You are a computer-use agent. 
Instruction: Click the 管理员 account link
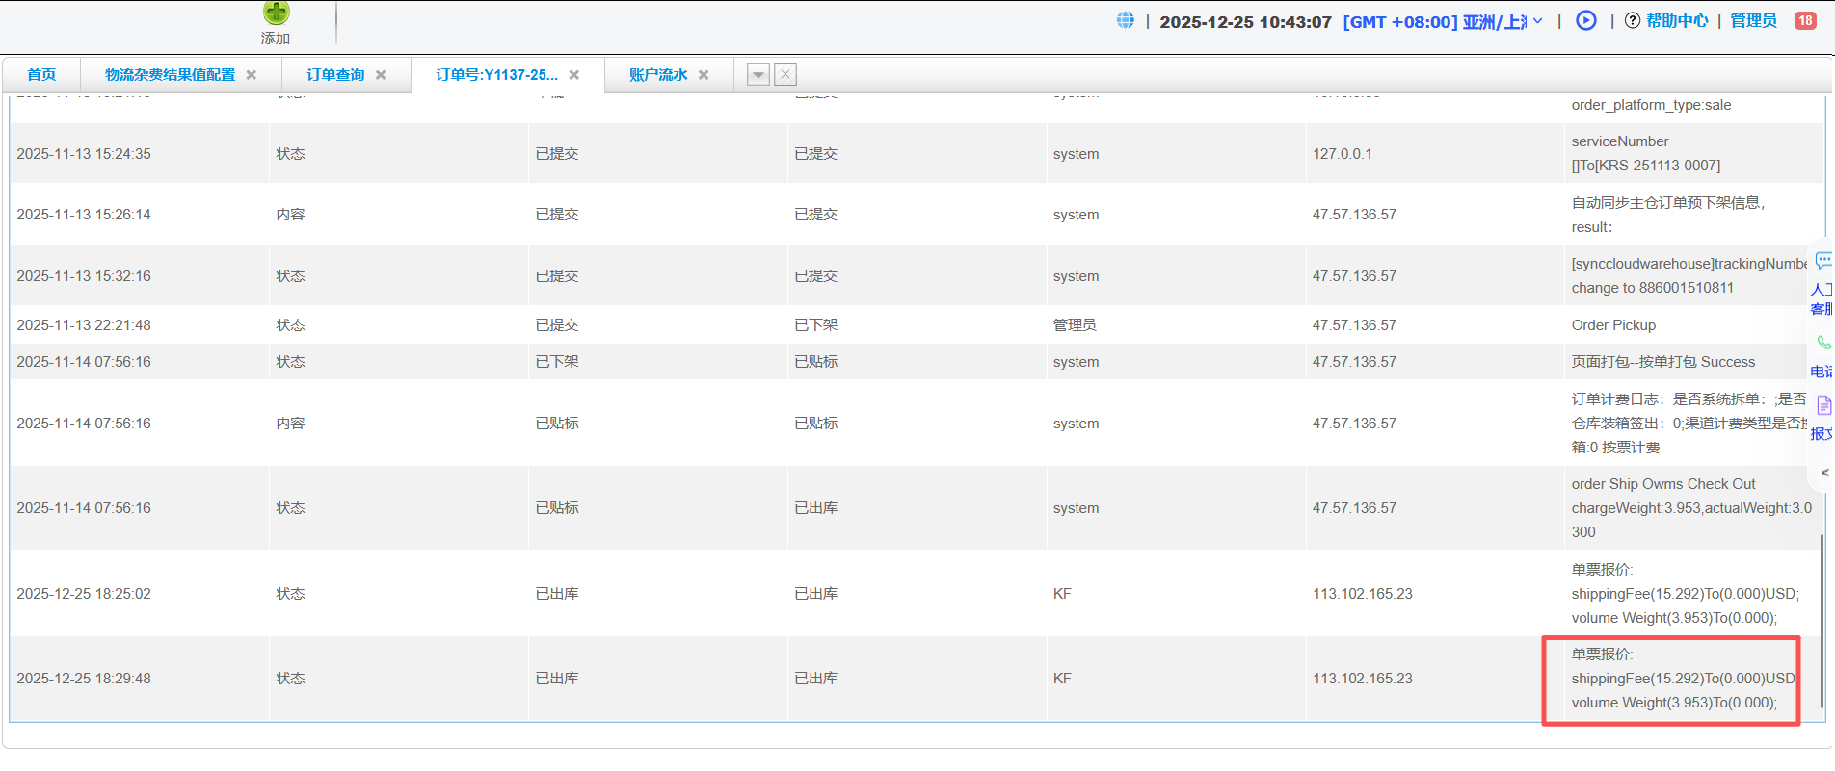1753,21
